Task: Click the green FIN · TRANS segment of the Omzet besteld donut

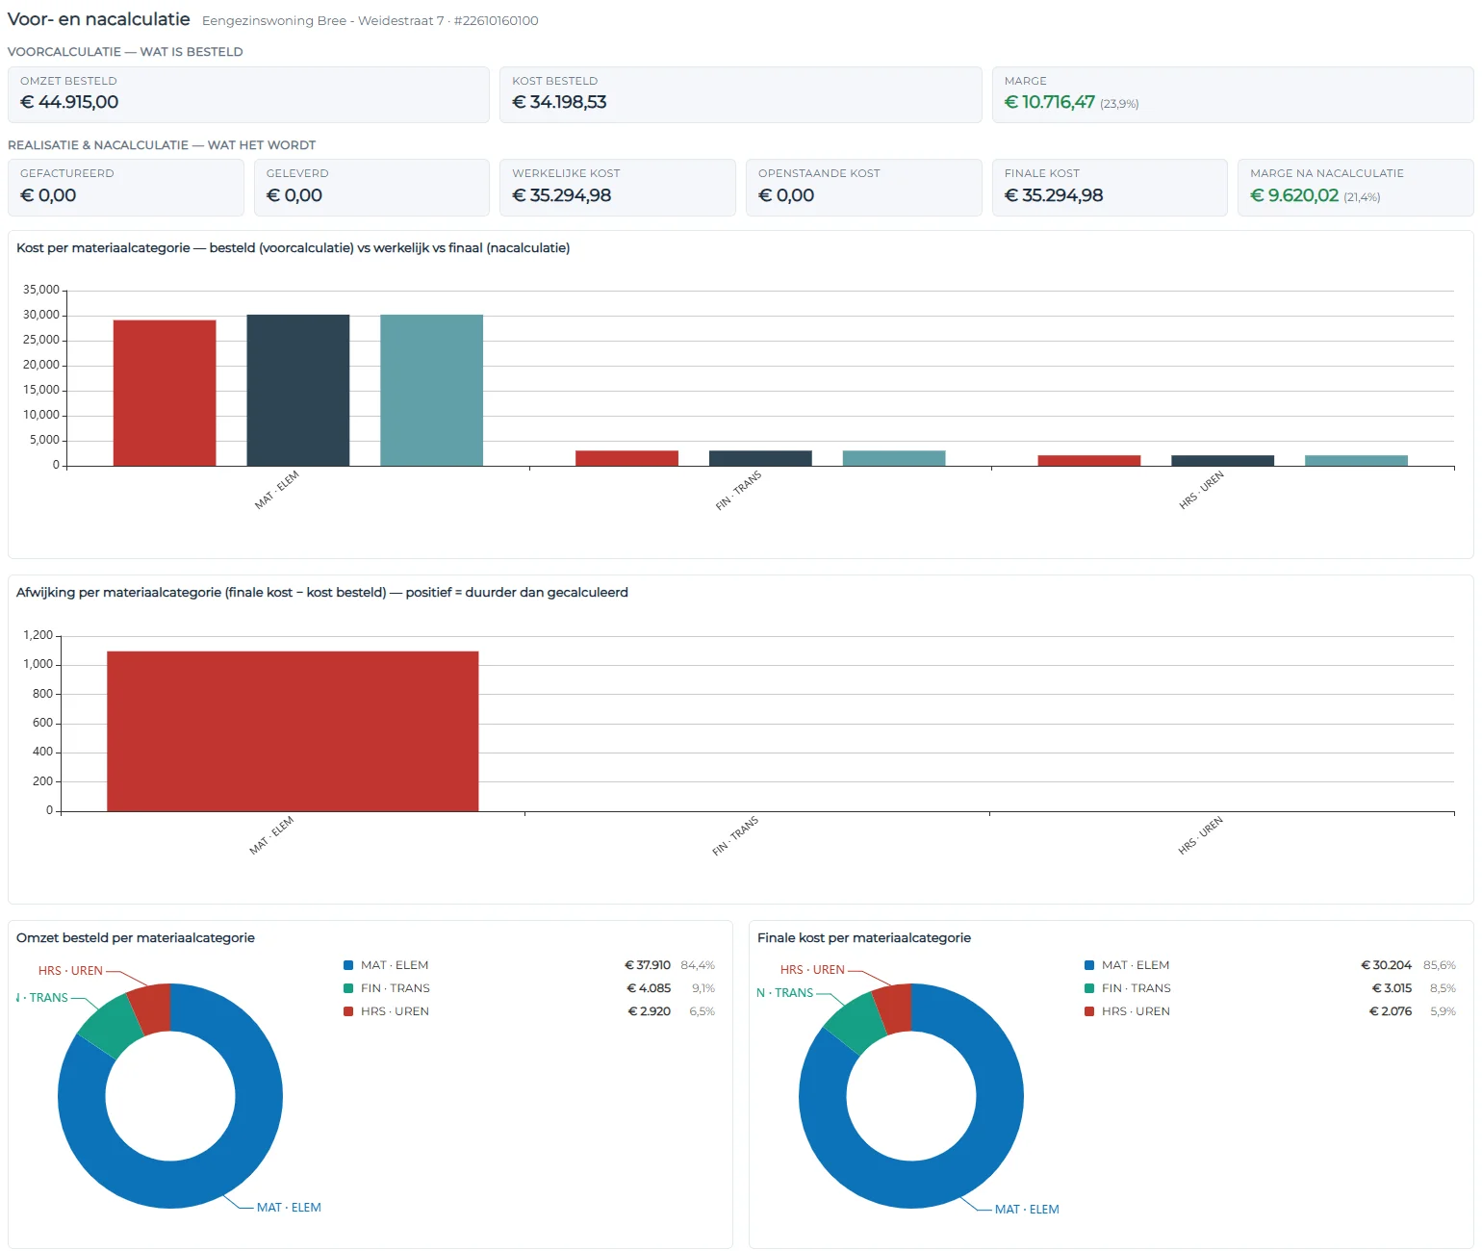Action: pyautogui.click(x=109, y=1026)
